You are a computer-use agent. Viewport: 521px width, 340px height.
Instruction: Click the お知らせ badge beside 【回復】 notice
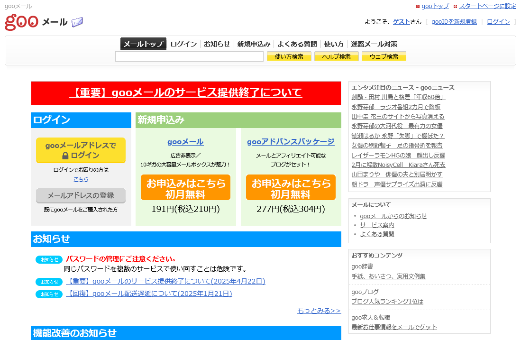pyautogui.click(x=49, y=294)
